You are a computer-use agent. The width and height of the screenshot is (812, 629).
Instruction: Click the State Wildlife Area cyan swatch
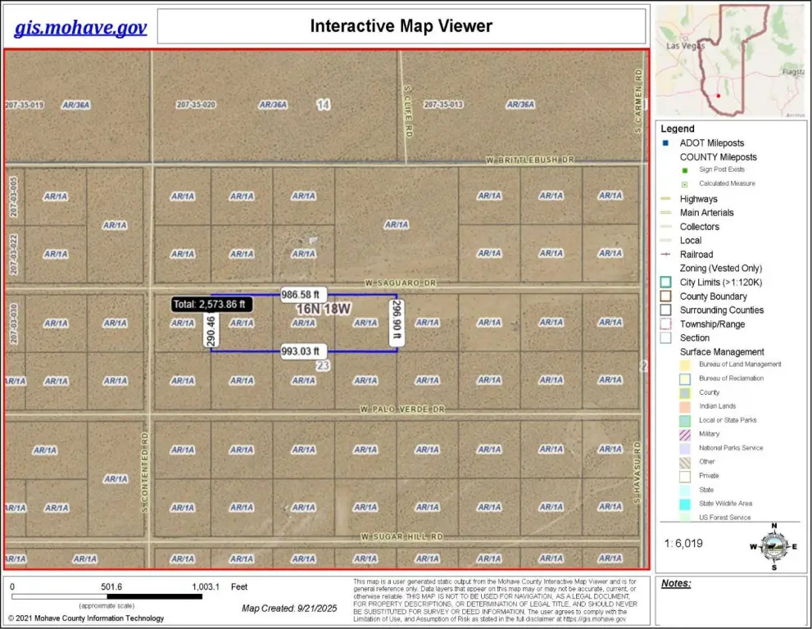[685, 504]
